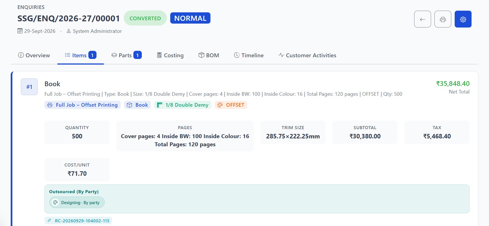Click the Designing · By party chip
The image size is (489, 226).
pos(77,202)
